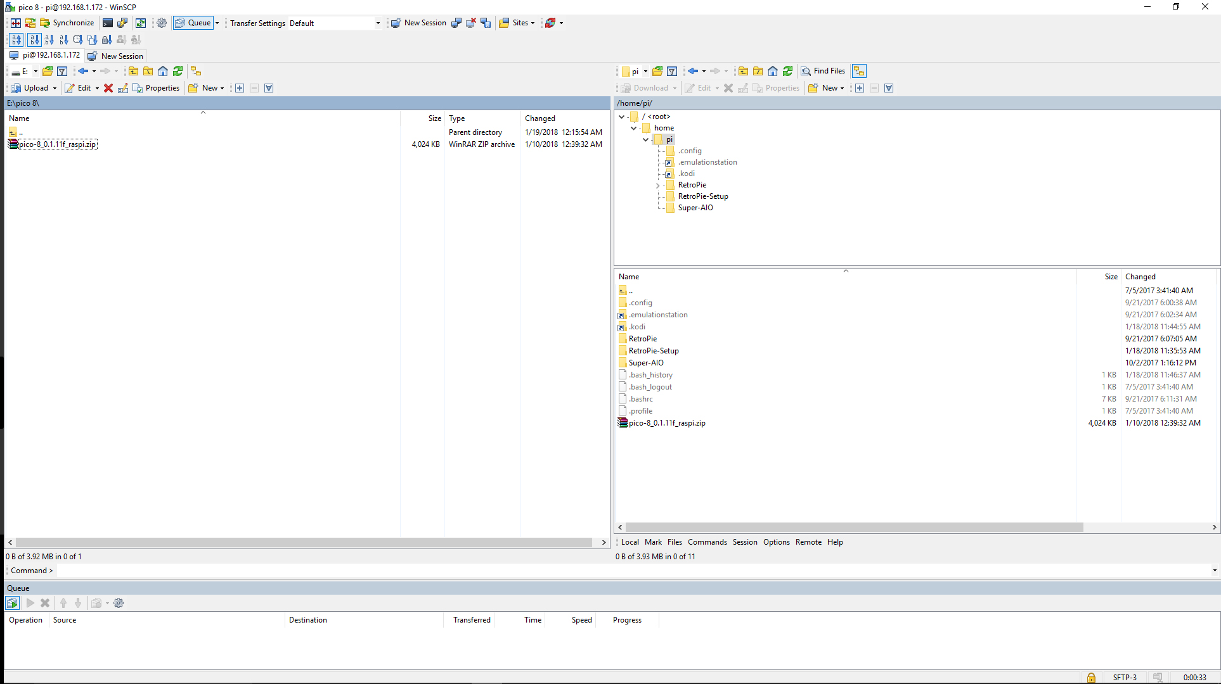
Task: Click local Select Files plus icon
Action: (240, 88)
